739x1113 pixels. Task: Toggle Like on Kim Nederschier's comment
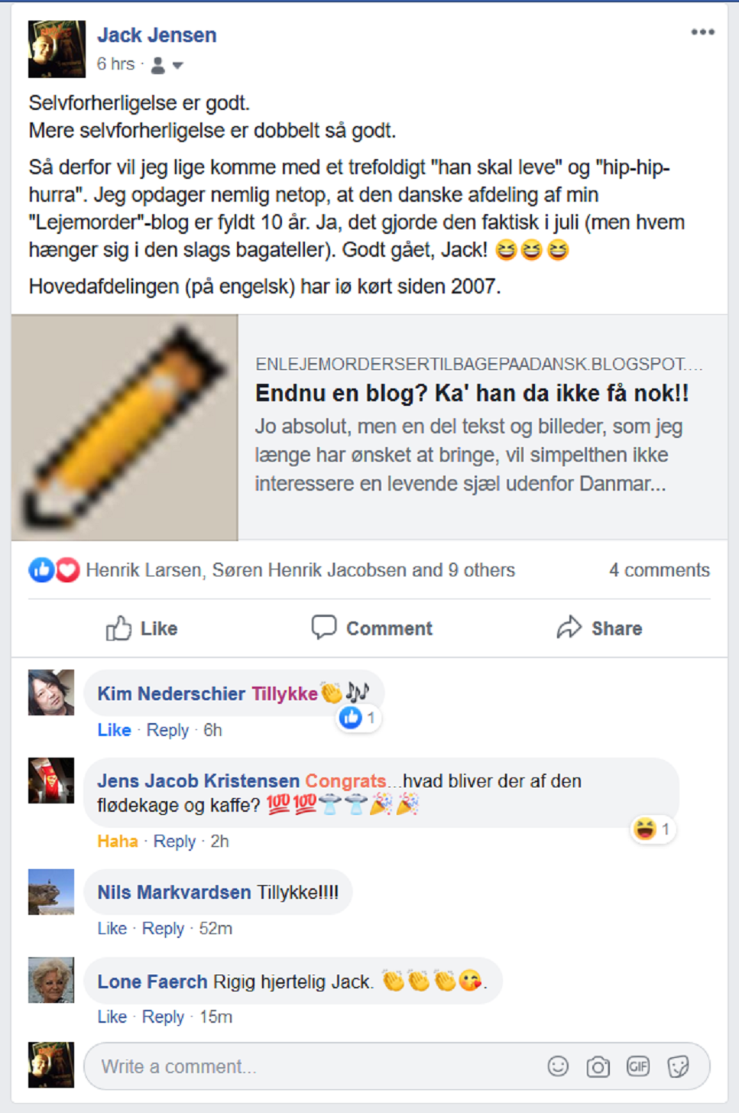[114, 730]
